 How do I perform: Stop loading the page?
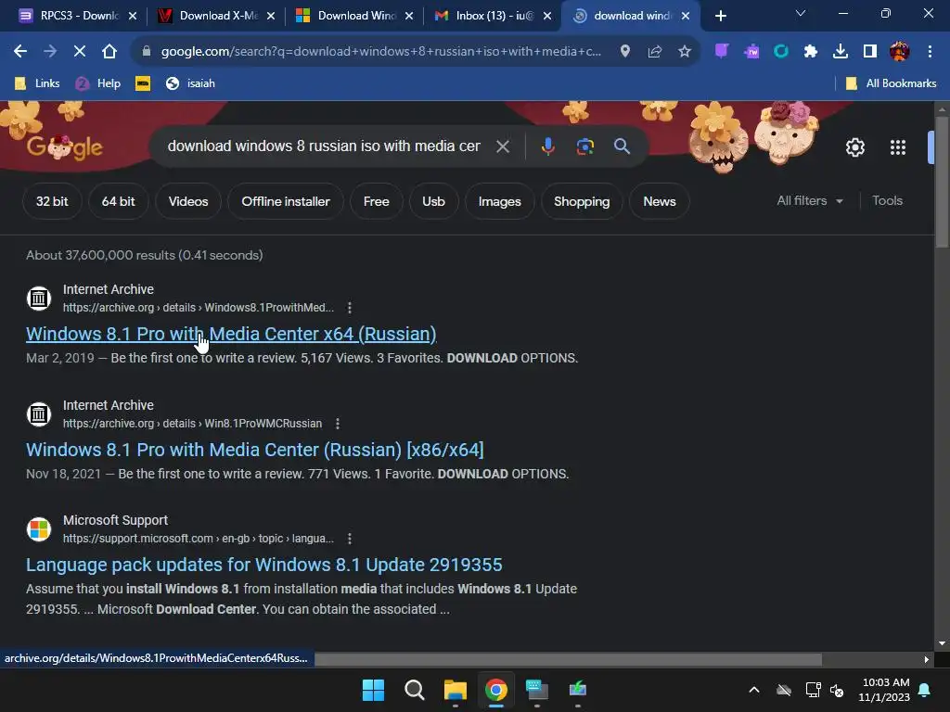pos(80,52)
